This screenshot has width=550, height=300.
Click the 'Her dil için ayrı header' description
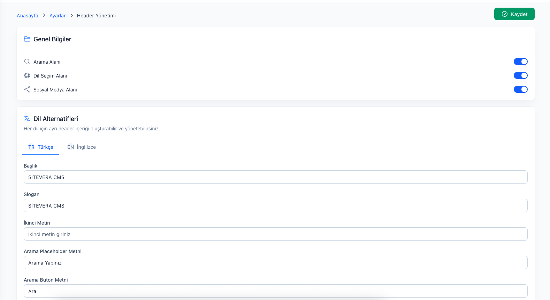(92, 129)
